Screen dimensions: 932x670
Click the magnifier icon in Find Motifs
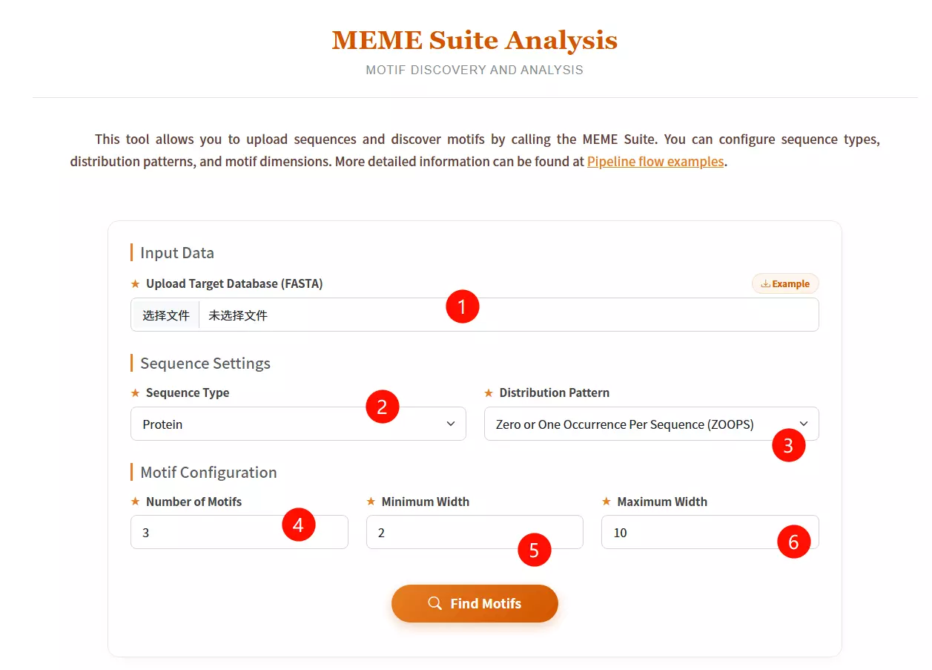click(x=435, y=603)
